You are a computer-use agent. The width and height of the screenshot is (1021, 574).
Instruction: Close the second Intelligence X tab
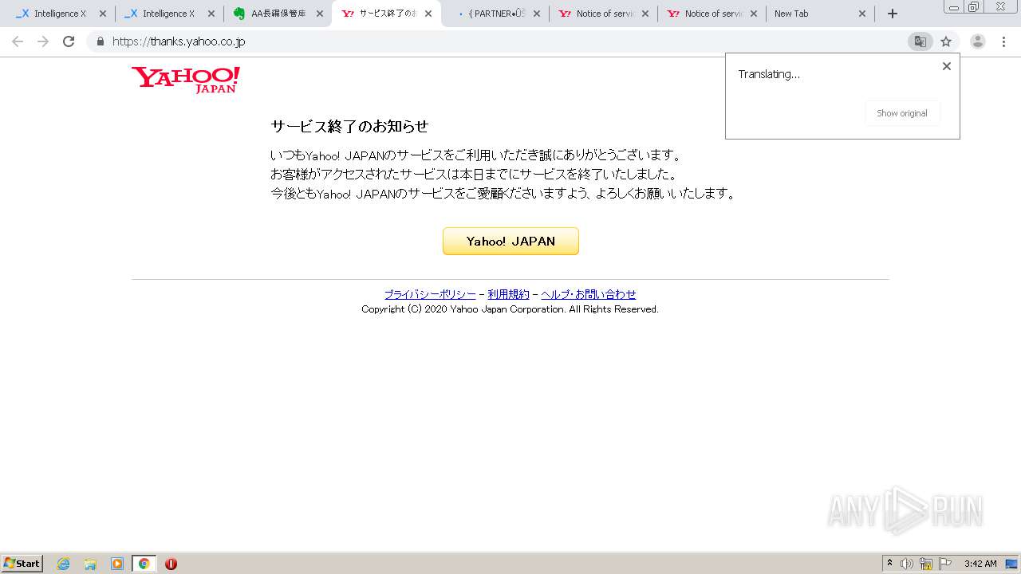[x=211, y=14]
